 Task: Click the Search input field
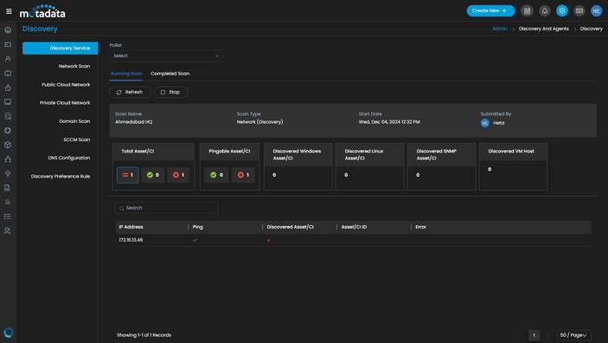point(167,208)
